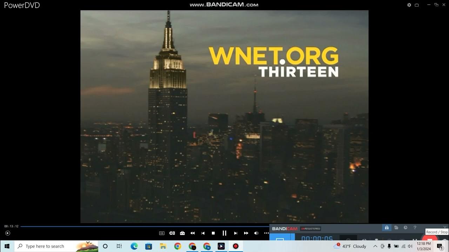Open the first Chrome taskbar icon

tap(177, 246)
